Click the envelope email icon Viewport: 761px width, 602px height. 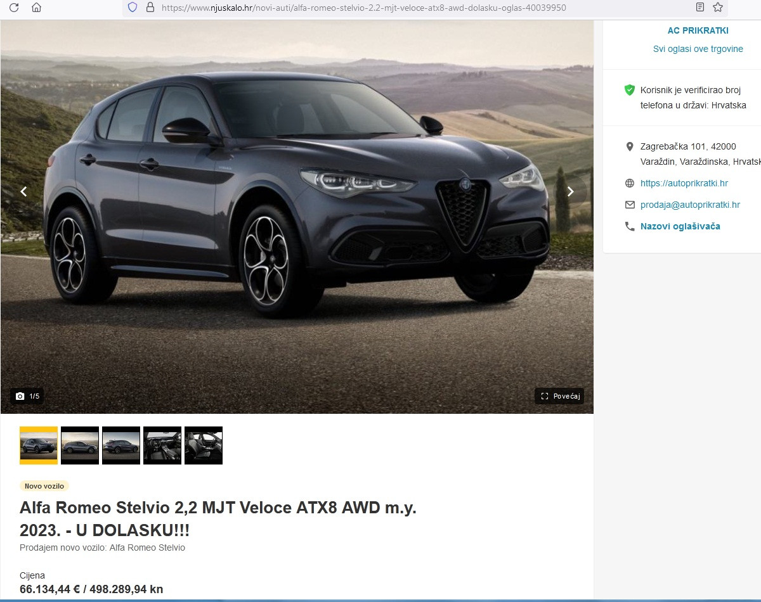630,205
